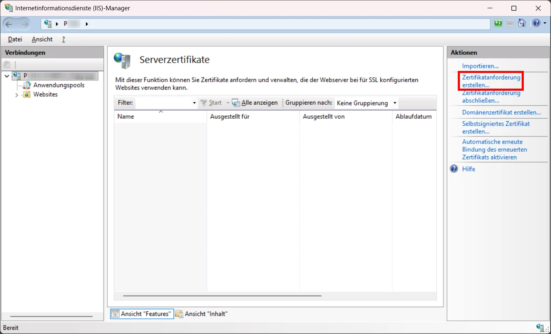
Task: Click Selbstsigniertes Zertifikat erstellen link
Action: pyautogui.click(x=496, y=127)
